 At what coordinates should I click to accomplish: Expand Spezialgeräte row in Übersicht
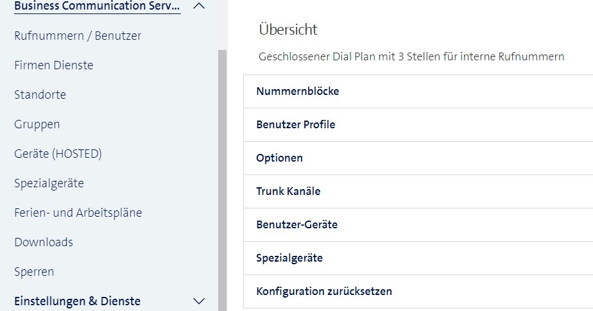[x=289, y=258]
